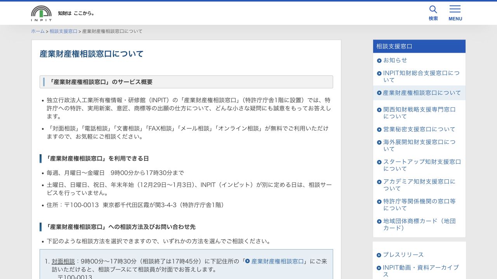Screen dimensions: 497x279
Task: Open スタートアップ知財支援窓口について in the sidebar
Action: click(422, 165)
